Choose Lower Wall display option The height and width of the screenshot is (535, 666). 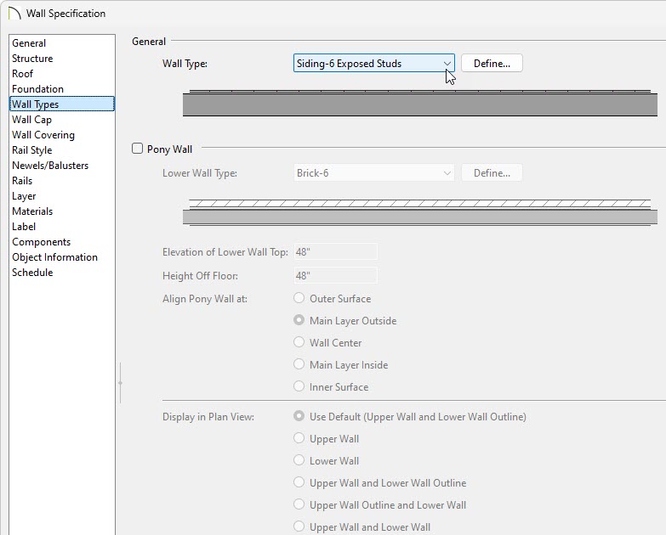(x=299, y=460)
